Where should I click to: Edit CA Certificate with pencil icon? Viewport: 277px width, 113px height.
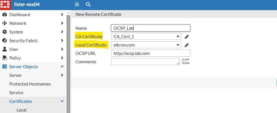pos(187,36)
